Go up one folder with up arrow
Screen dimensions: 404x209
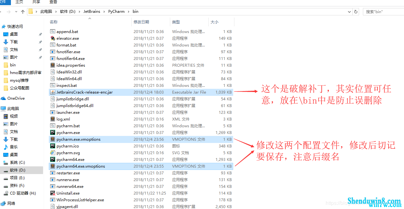(x=22, y=12)
